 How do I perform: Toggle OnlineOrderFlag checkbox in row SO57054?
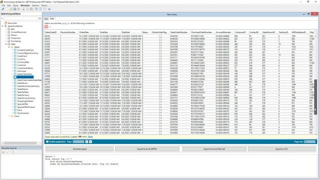[x=160, y=124]
